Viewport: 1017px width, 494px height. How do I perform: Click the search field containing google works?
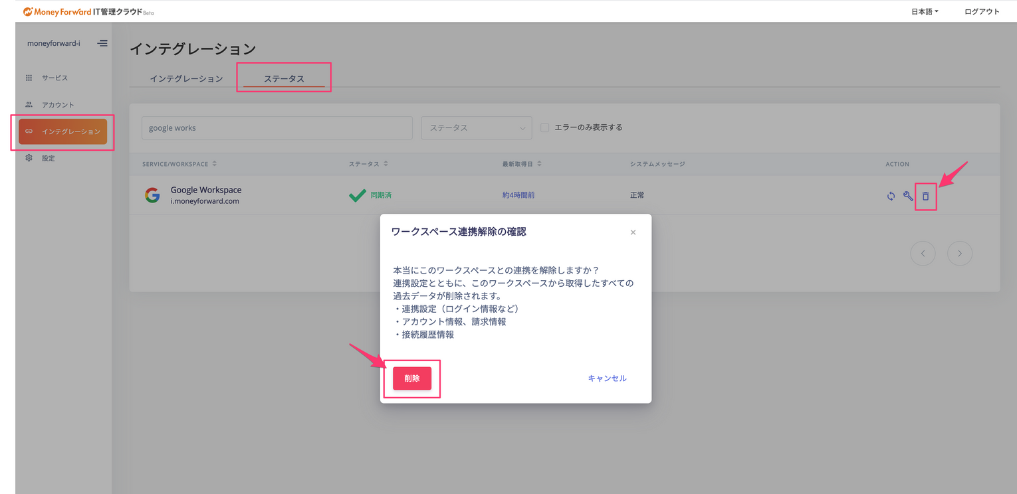pyautogui.click(x=277, y=127)
